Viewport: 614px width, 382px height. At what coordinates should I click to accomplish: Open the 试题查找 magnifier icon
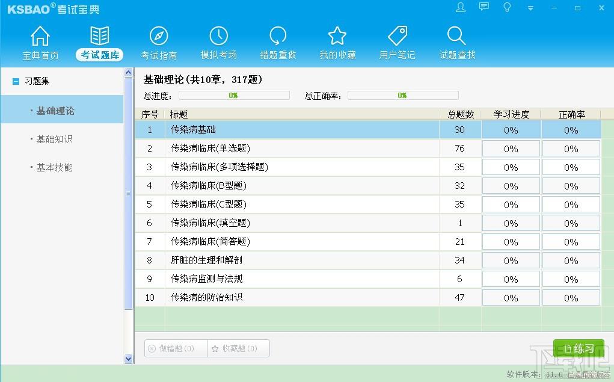[456, 36]
